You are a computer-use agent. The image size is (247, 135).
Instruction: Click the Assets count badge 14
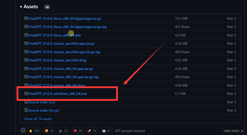pos(47,7)
